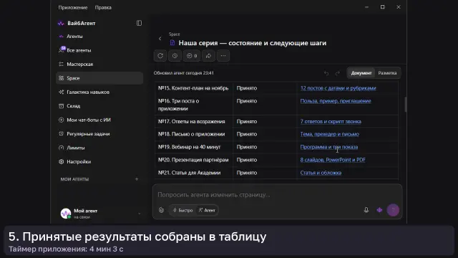Image resolution: width=458 pixels, height=258 pixels.
Task: Share the document with share icon
Action: click(x=208, y=56)
